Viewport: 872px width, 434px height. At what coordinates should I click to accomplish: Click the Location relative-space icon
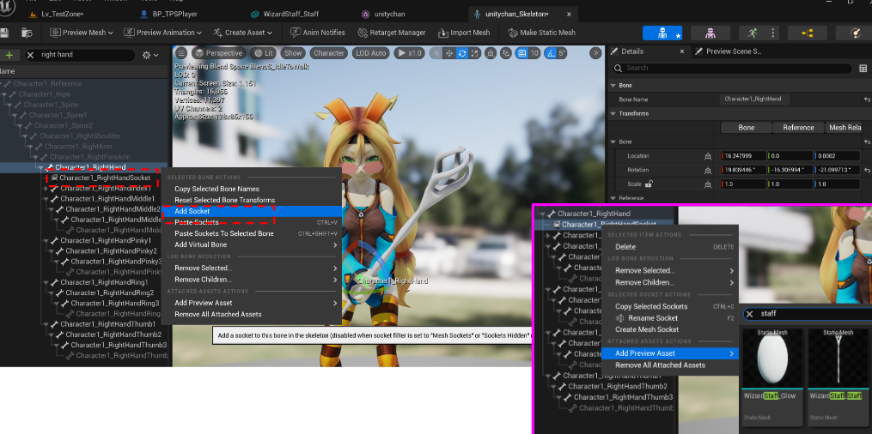[x=708, y=156]
